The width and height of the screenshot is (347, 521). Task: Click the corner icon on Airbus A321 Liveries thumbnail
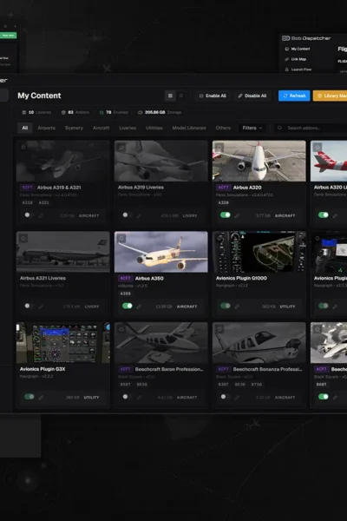pyautogui.click(x=23, y=238)
